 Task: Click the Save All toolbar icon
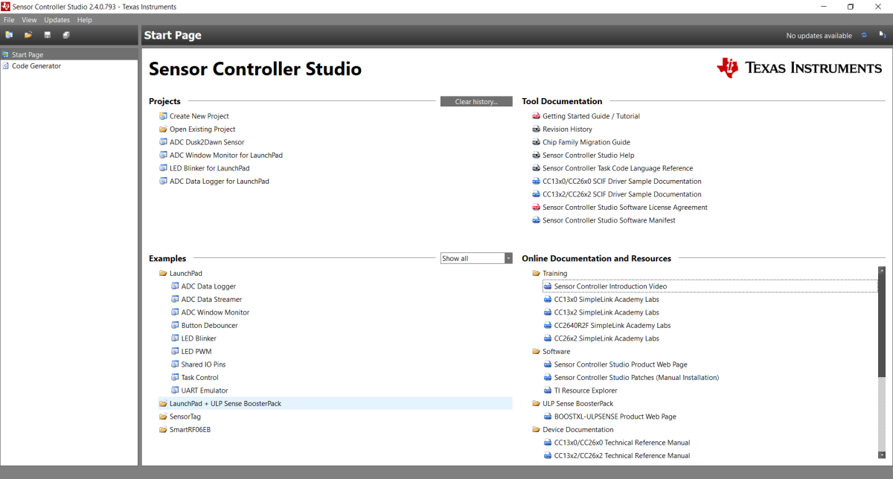tap(66, 35)
